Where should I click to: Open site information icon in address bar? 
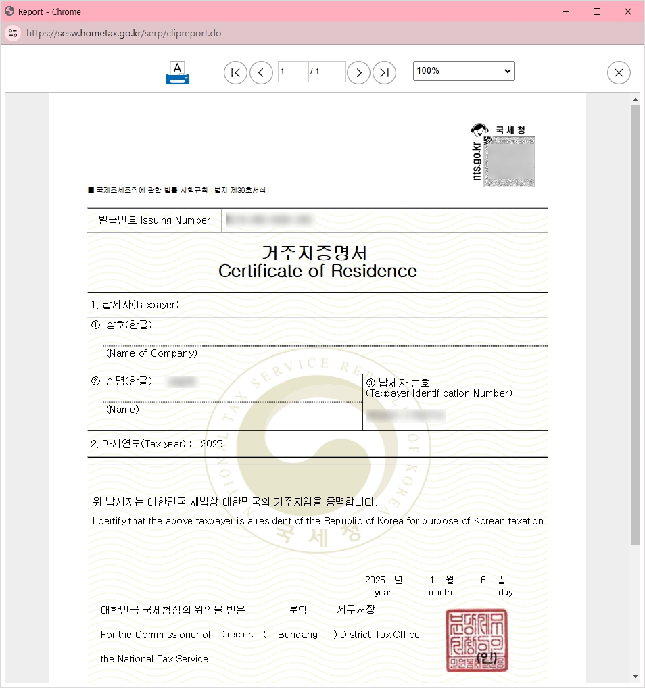point(13,33)
